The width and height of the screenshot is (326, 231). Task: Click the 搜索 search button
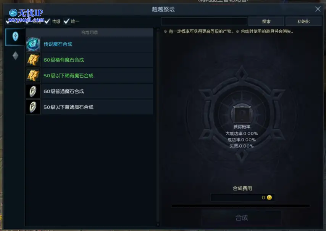(x=266, y=21)
